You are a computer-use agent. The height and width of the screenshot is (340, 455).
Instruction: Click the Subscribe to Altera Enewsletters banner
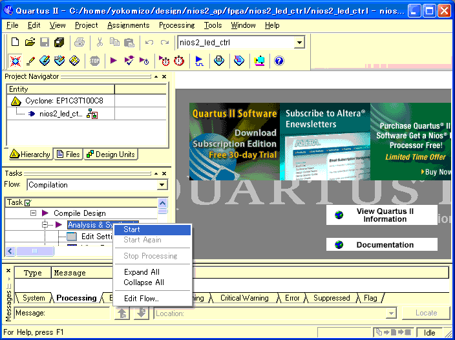(325, 142)
